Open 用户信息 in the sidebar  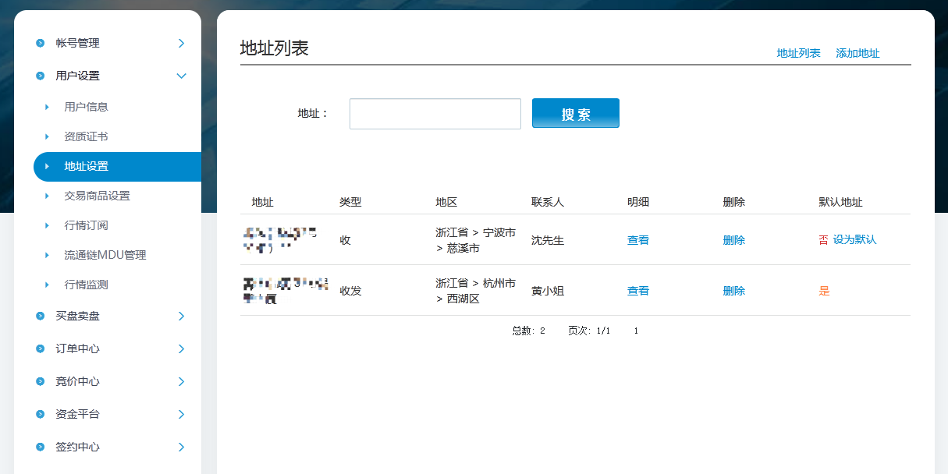pyautogui.click(x=86, y=107)
